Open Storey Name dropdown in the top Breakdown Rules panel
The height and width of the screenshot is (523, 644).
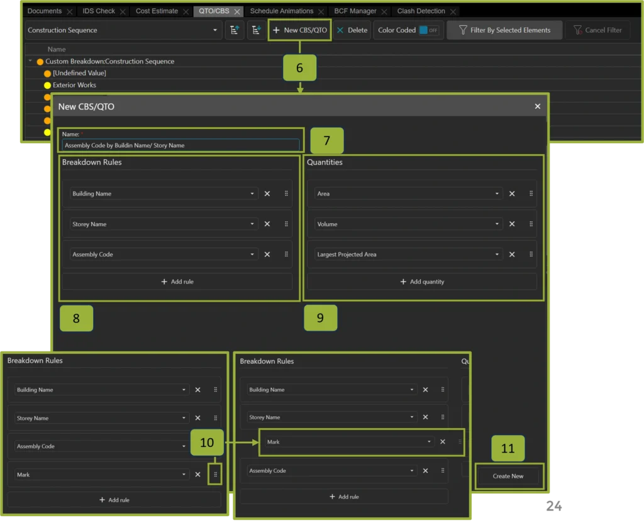pyautogui.click(x=164, y=224)
